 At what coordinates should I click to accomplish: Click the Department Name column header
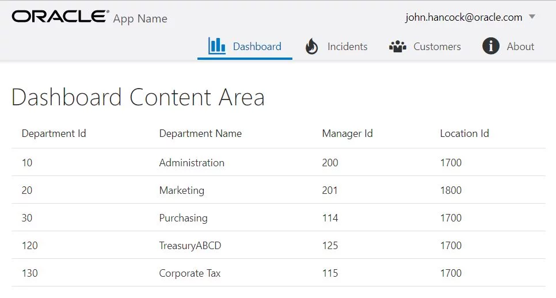200,133
